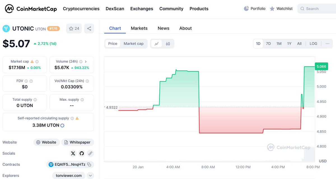
Task: Click circulating supply warning triangle
Action: pyautogui.click(x=77, y=118)
